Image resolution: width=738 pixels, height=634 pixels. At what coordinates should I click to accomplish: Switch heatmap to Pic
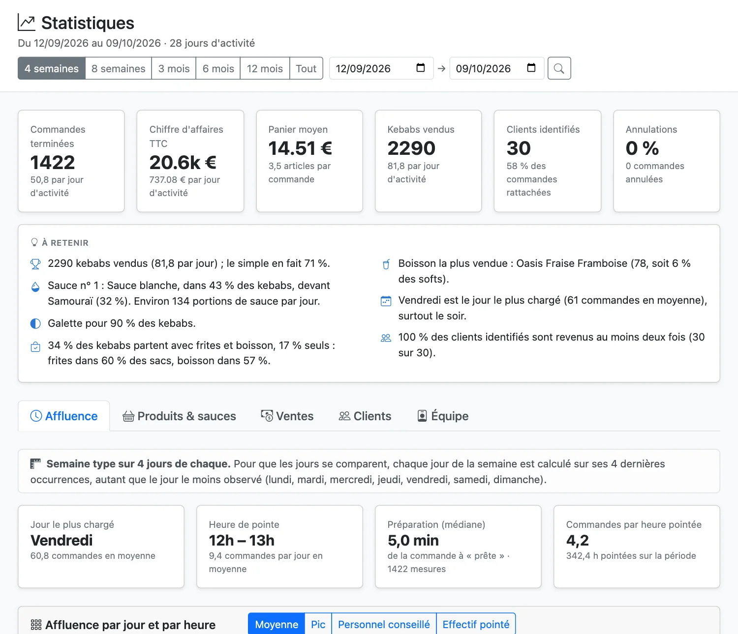tap(318, 624)
